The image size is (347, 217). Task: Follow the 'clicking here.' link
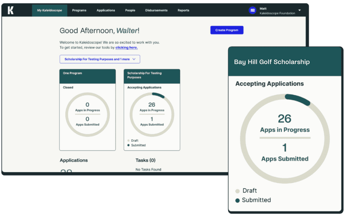127,48
